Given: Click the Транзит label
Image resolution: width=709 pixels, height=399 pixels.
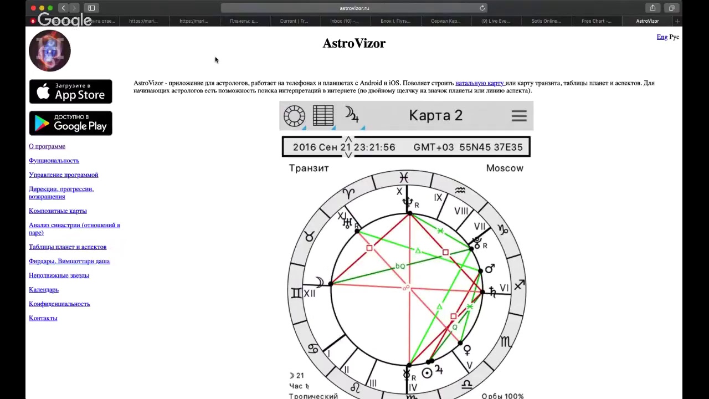Looking at the screenshot, I should click(x=309, y=168).
